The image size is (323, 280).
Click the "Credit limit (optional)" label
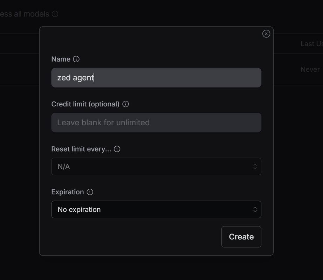(x=85, y=104)
